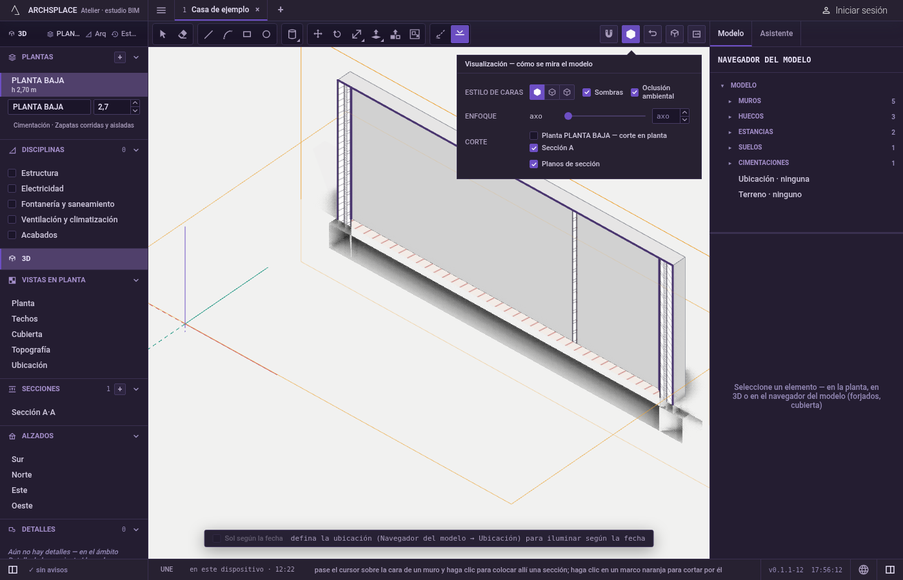903x580 pixels.
Task: Switch to the Asistente tab
Action: coord(777,34)
